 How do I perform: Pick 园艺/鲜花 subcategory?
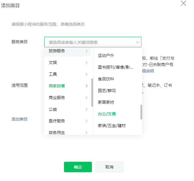(x=107, y=90)
